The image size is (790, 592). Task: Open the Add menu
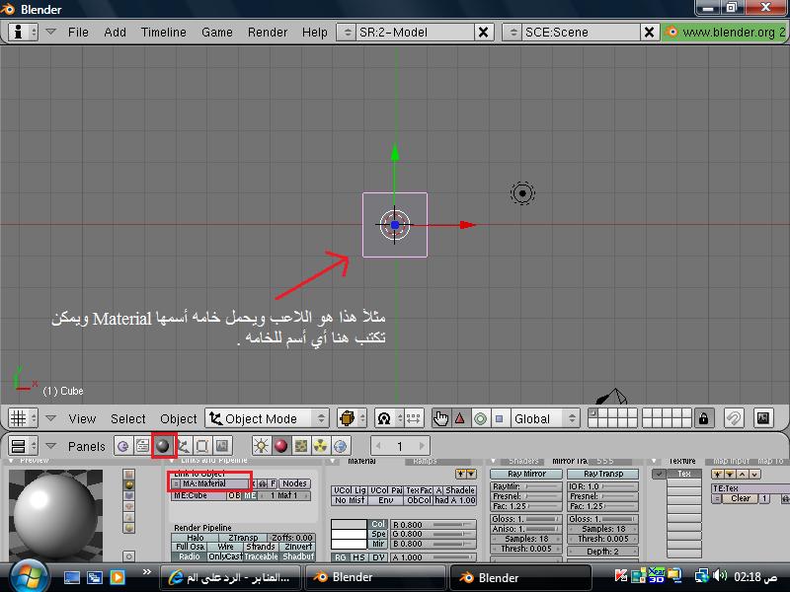tap(115, 33)
